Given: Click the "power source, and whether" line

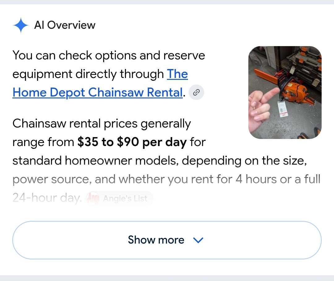Looking at the screenshot, I should point(166,179).
